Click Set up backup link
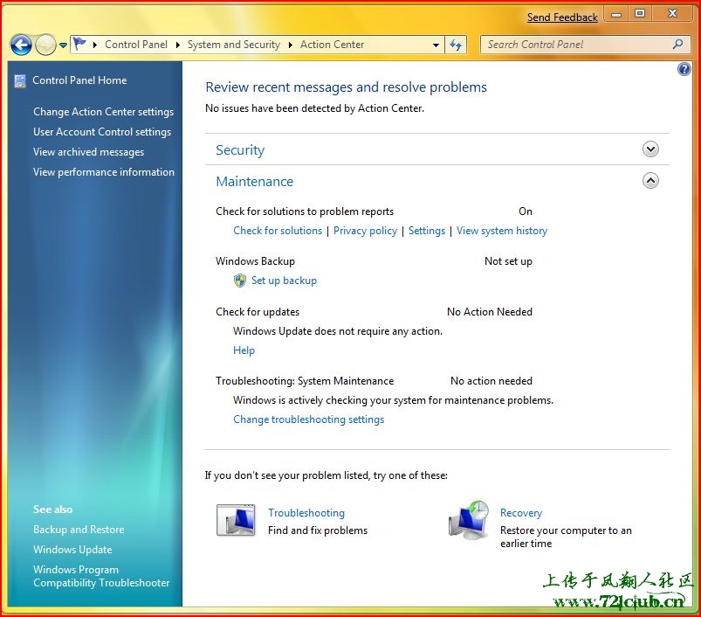Viewport: 701px width, 617px height. pos(284,281)
